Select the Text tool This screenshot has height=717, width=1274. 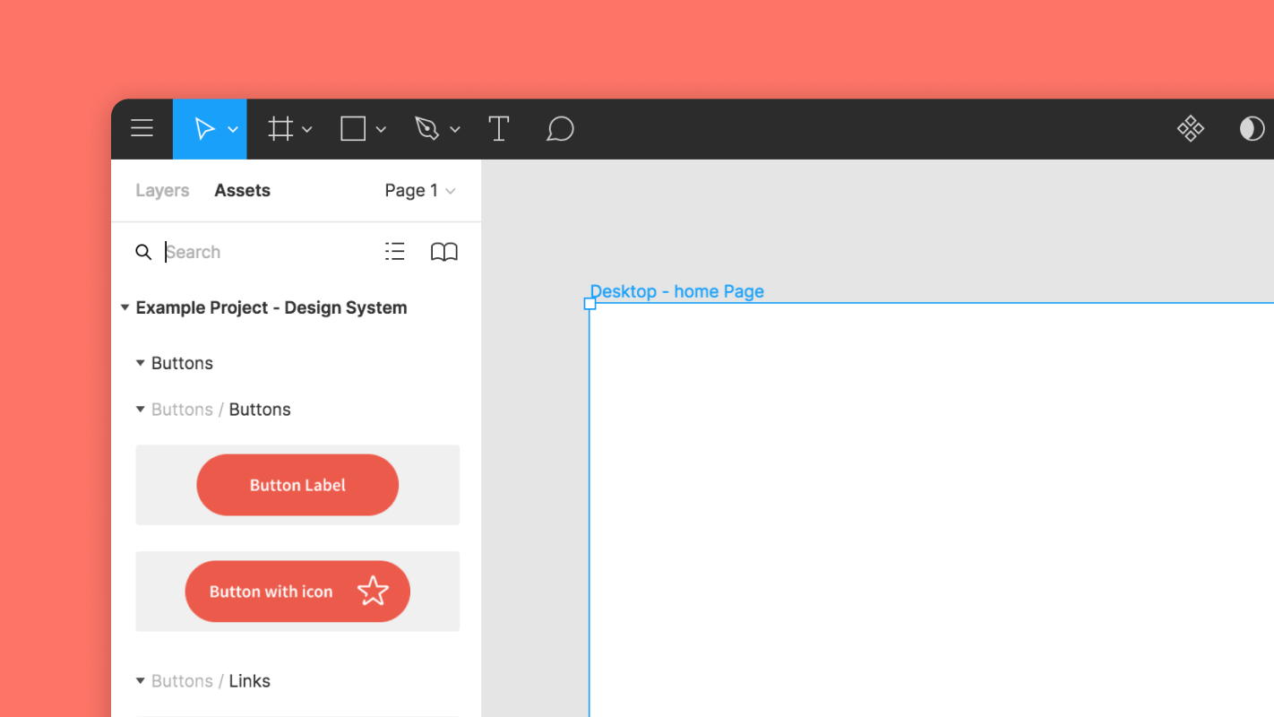click(499, 129)
